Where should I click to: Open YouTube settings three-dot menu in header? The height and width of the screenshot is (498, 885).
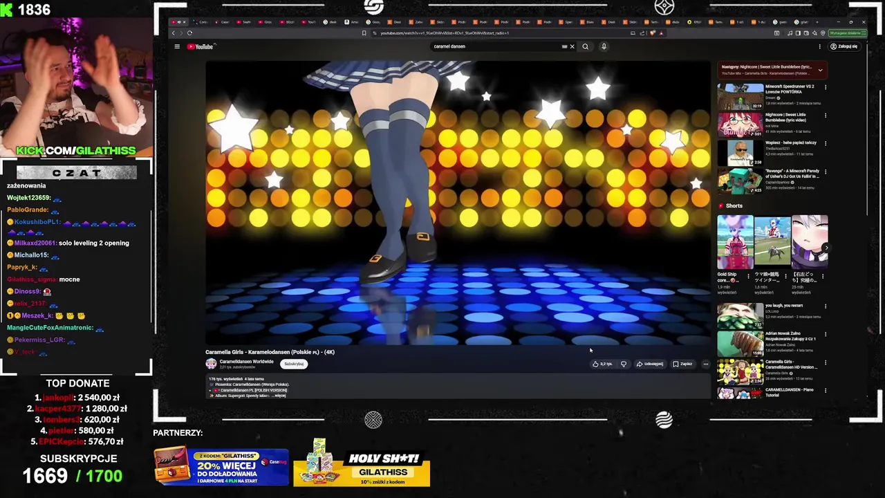[x=819, y=46]
